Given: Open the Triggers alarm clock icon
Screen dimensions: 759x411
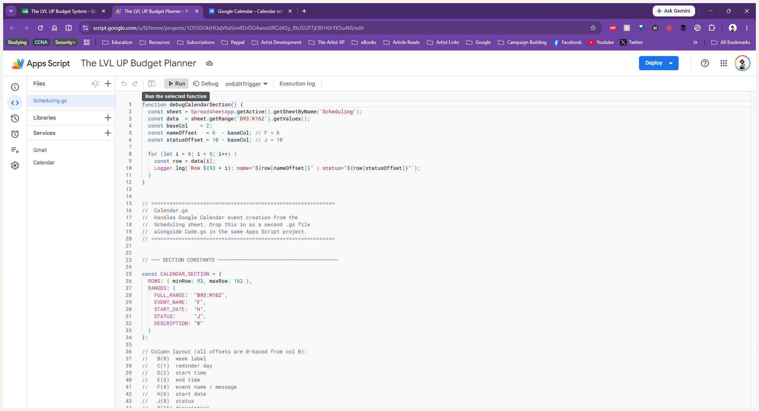Looking at the screenshot, I should 15,134.
